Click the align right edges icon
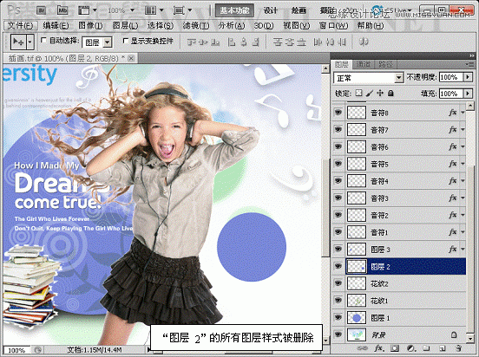The width and height of the screenshot is (479, 357). (255, 42)
